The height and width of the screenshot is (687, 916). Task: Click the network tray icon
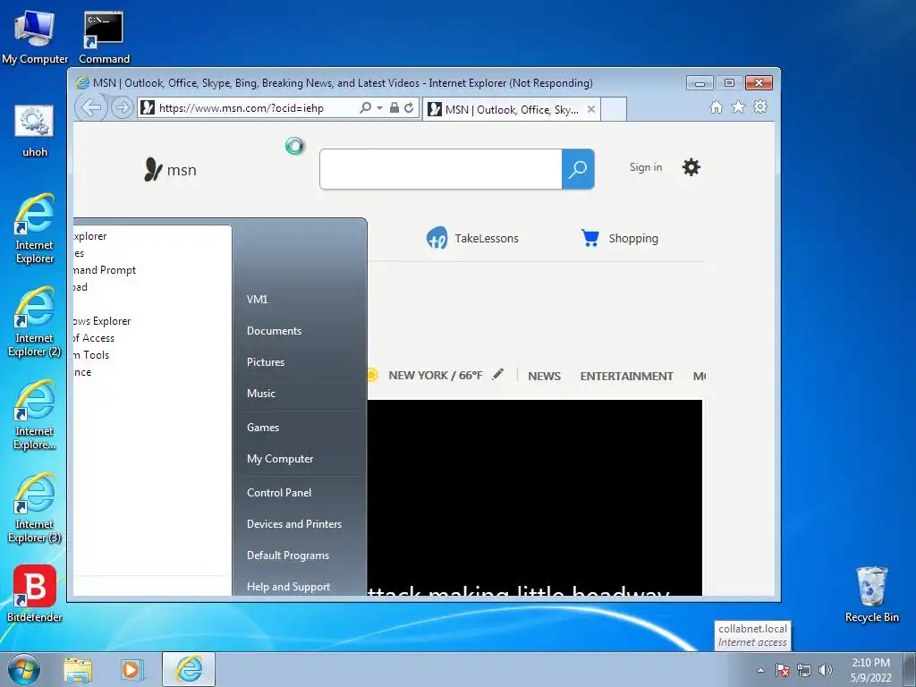click(x=804, y=670)
